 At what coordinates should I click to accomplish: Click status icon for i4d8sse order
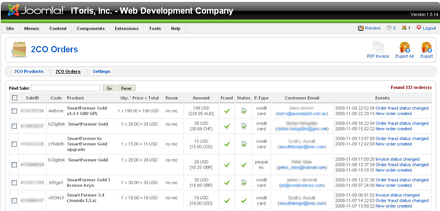click(x=244, y=111)
